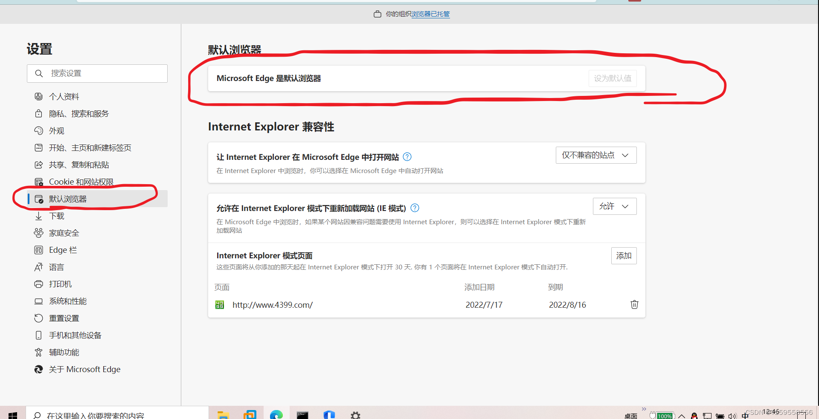Open the terminal app in the taskbar
Screen dimensions: 819x419
302,415
